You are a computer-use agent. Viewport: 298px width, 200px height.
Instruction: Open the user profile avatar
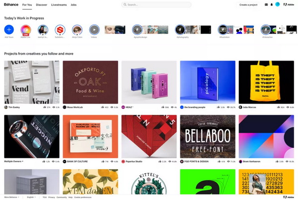(278, 4)
